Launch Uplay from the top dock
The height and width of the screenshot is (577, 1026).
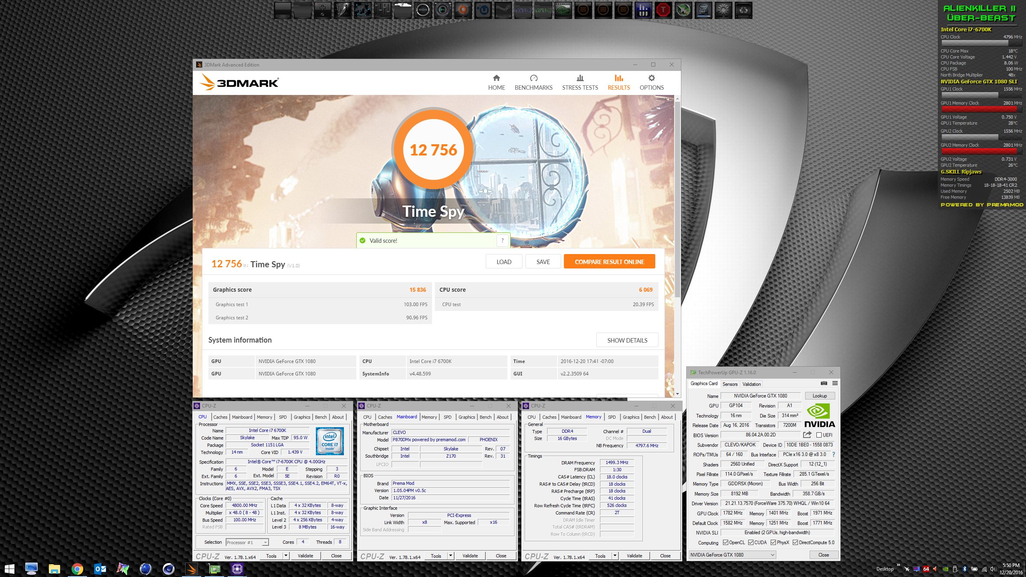coord(483,10)
